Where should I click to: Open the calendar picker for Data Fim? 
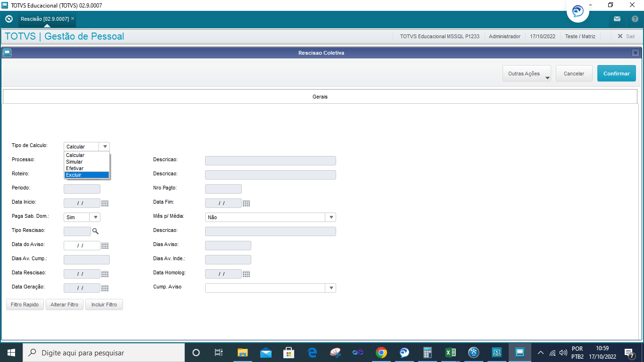[x=246, y=203]
